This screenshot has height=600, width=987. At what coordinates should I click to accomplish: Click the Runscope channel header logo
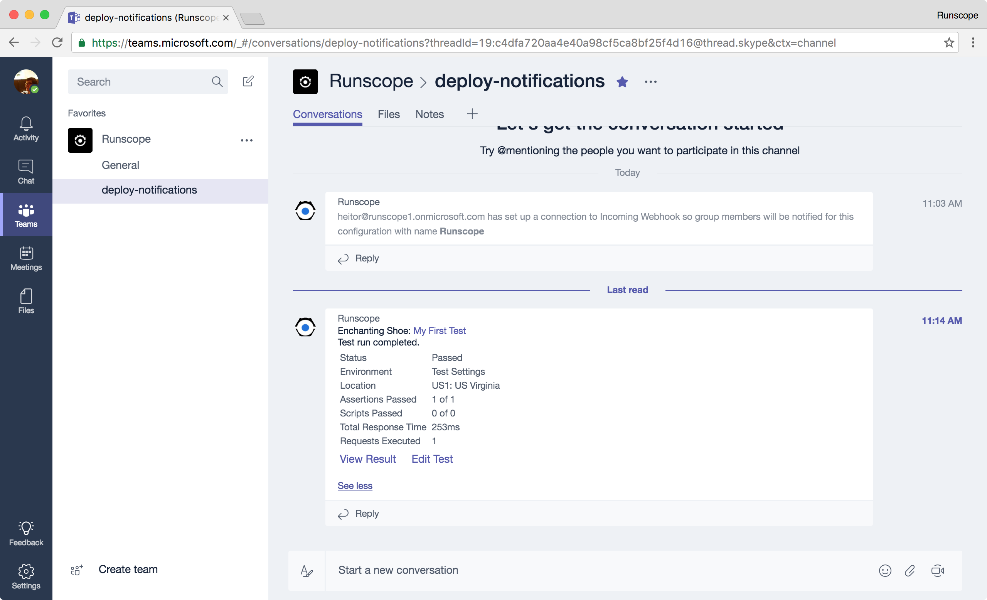(x=305, y=82)
